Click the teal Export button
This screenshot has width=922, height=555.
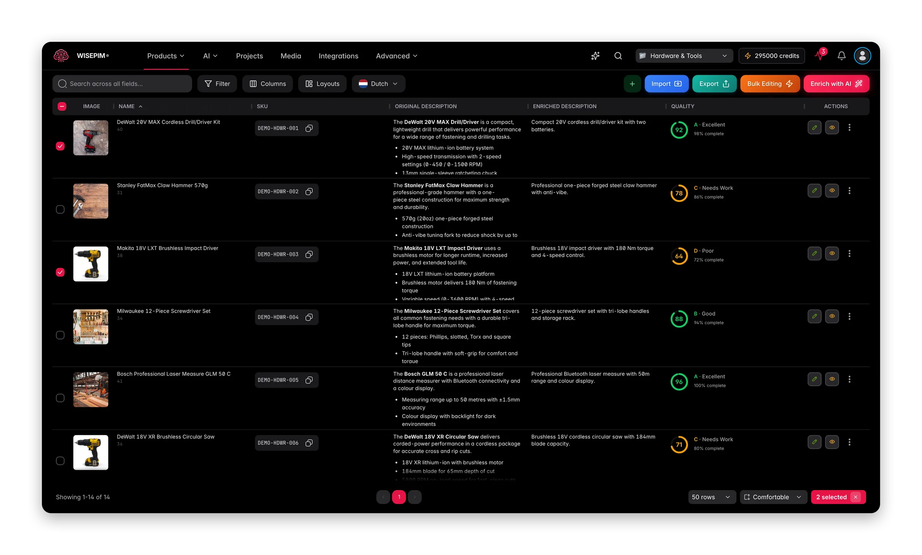(x=714, y=84)
